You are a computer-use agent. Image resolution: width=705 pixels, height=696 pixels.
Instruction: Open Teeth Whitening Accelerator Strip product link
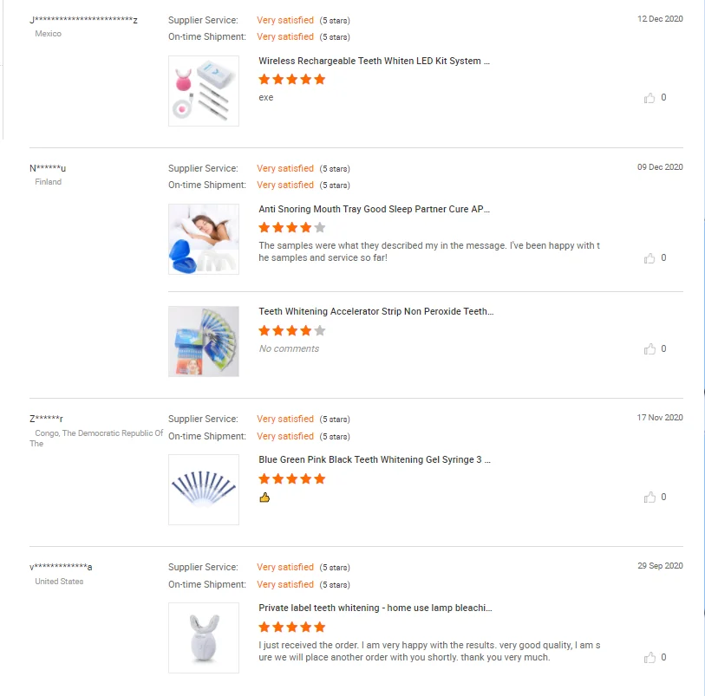375,312
